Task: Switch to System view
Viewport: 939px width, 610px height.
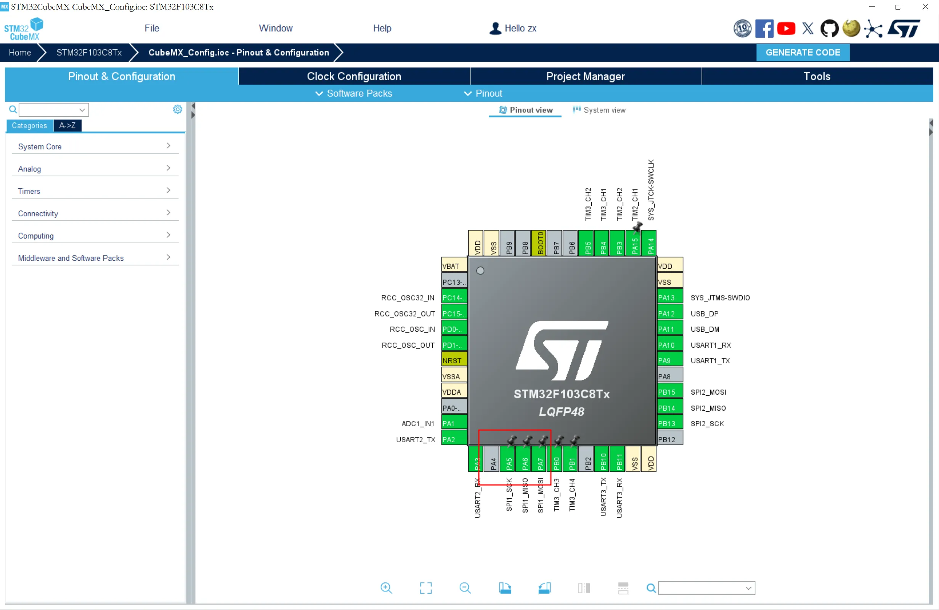Action: tap(599, 110)
